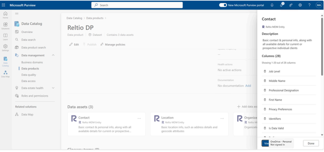
Task: Open the Location asset card
Action: (x=189, y=124)
